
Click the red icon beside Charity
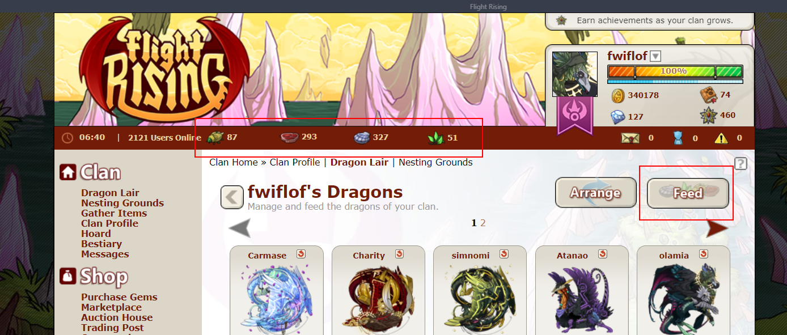click(x=399, y=254)
